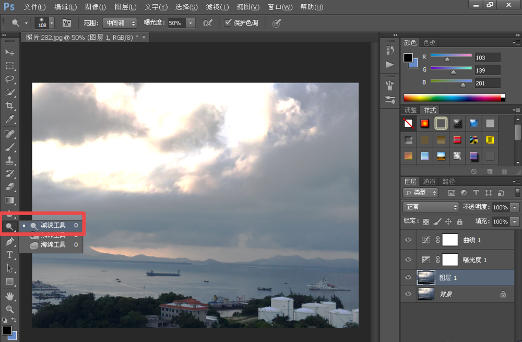
Task: Select the 图层 1 layer thumbnail
Action: click(x=426, y=277)
